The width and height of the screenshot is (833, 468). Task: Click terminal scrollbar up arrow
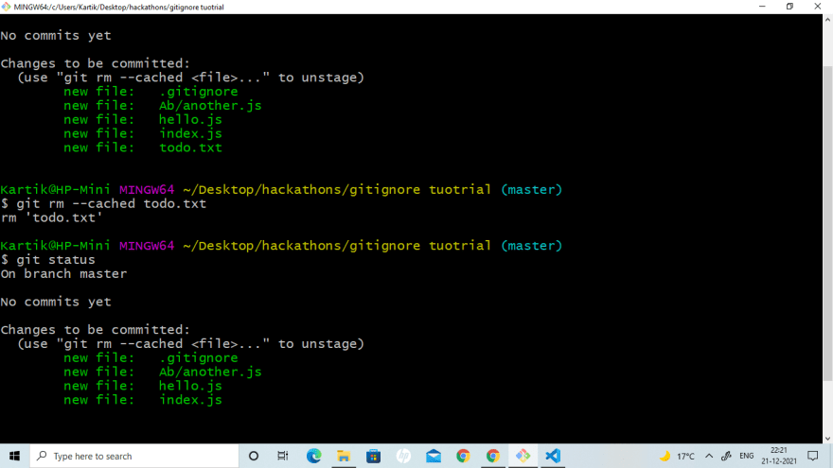(827, 20)
